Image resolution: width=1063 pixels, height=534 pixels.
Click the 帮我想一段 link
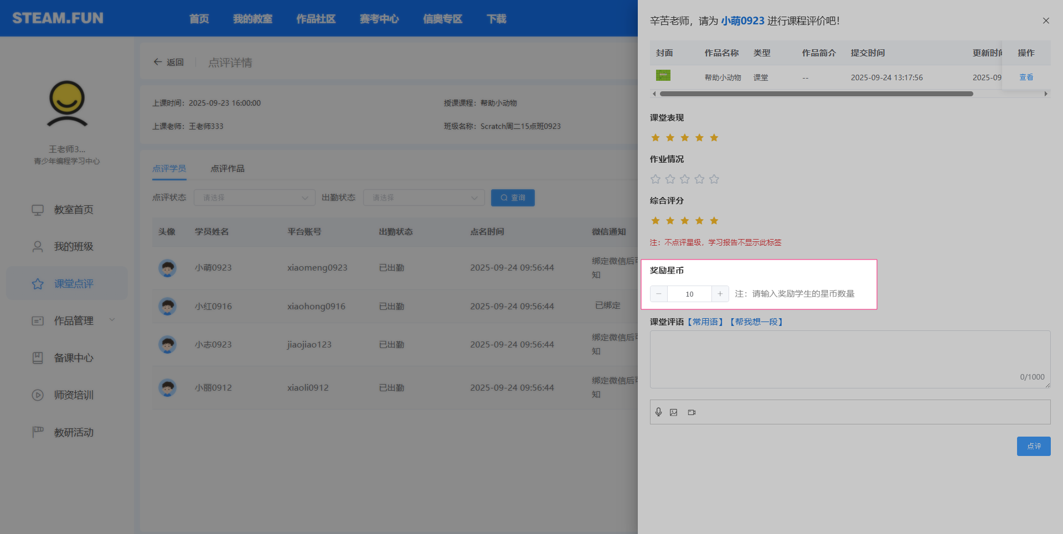coord(756,322)
